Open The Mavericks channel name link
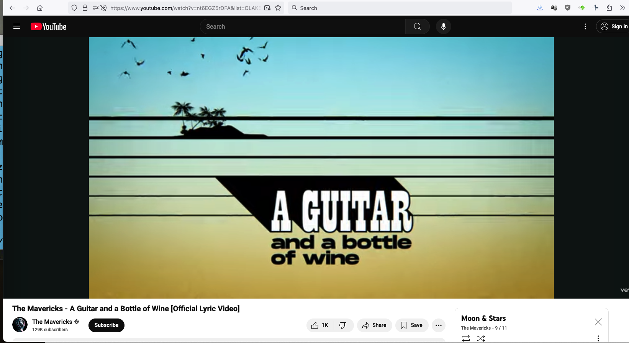629x343 pixels. tap(52, 322)
